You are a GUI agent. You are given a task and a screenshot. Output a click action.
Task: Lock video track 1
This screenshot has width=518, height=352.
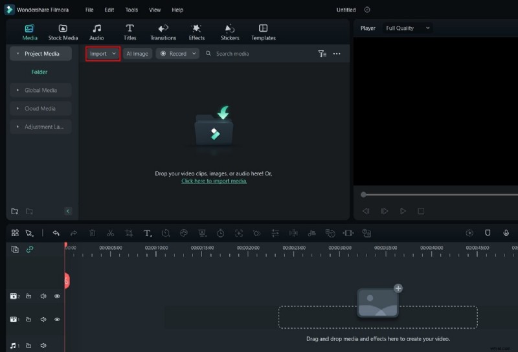coord(28,319)
